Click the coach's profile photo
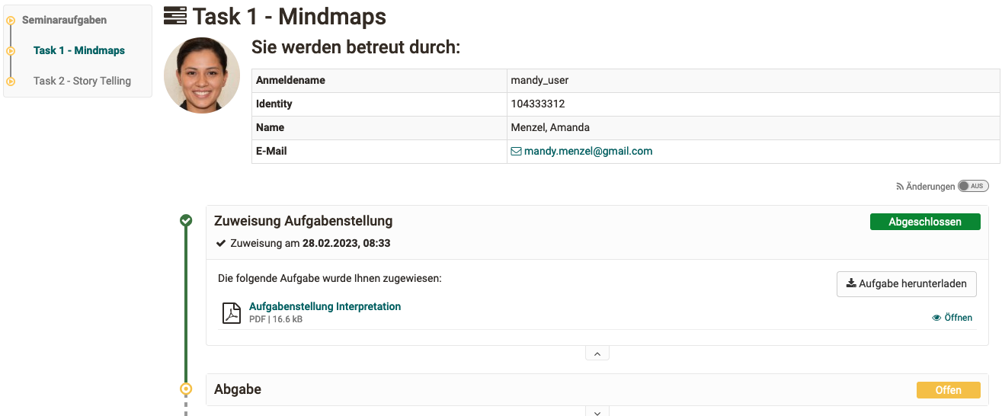Screen dimensions: 1002x416 [x=202, y=75]
